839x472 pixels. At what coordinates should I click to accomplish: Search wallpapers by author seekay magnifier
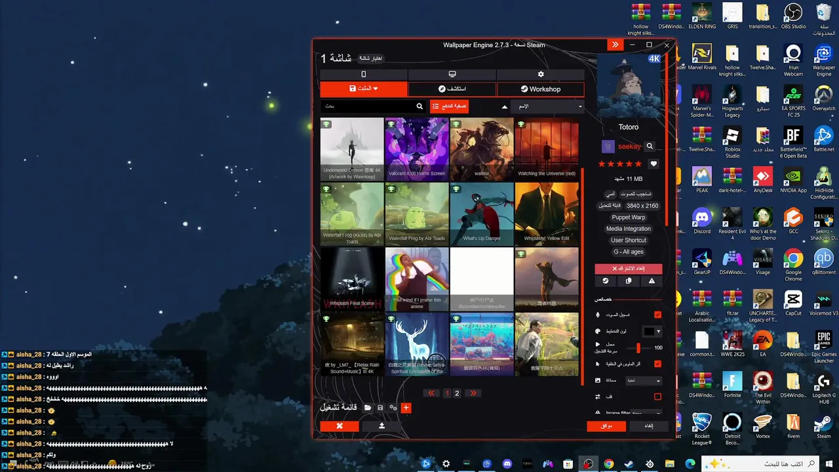[x=650, y=146]
